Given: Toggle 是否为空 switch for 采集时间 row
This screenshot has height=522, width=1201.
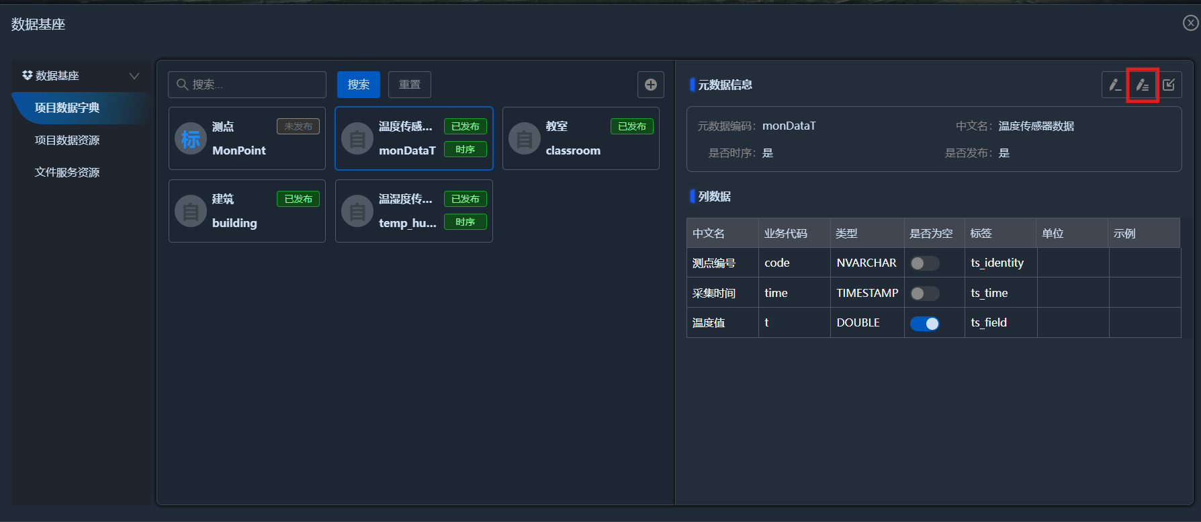Looking at the screenshot, I should click(x=924, y=294).
